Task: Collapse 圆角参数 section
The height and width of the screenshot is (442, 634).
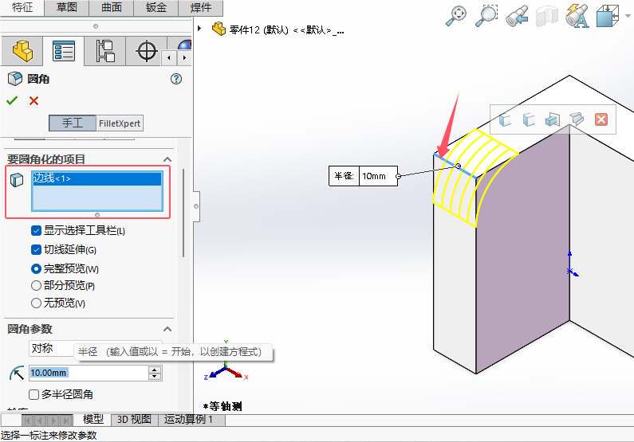Action: [167, 329]
